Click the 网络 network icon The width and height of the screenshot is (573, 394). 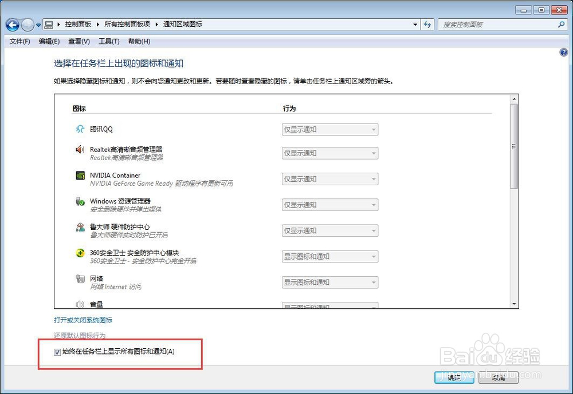pyautogui.click(x=80, y=278)
